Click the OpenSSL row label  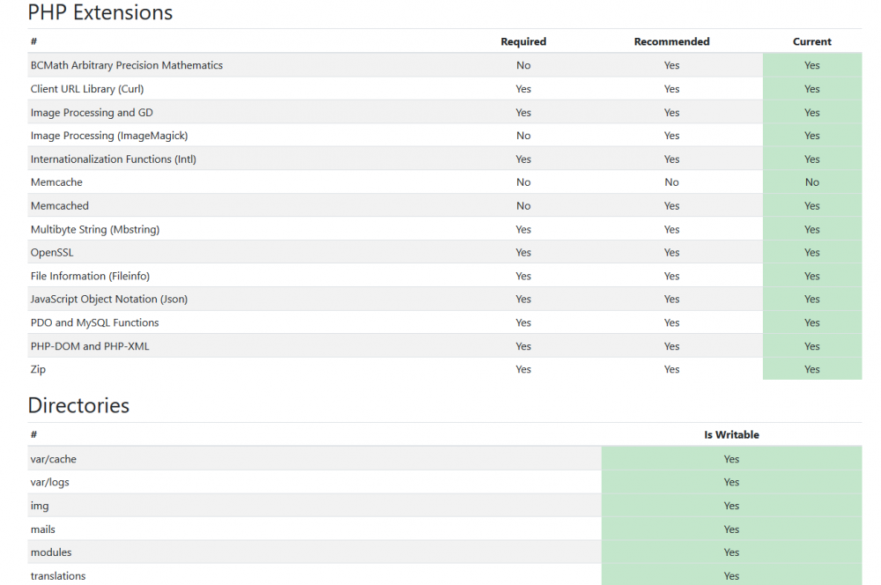tap(52, 252)
